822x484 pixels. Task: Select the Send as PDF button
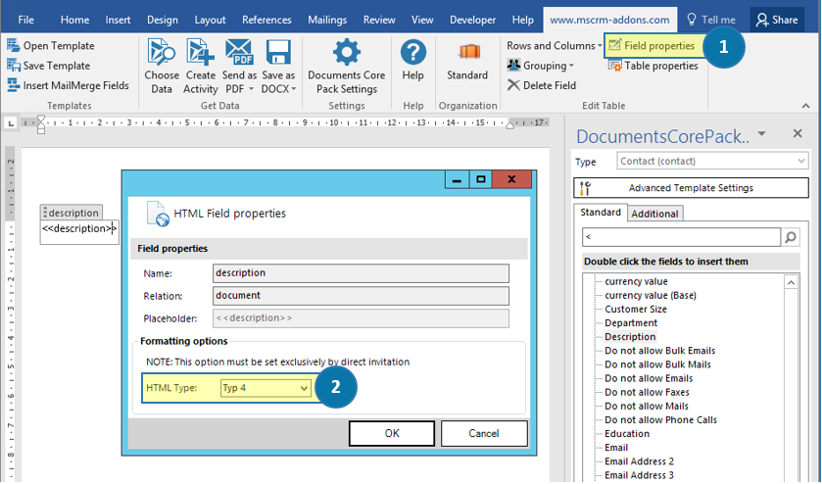tap(240, 66)
